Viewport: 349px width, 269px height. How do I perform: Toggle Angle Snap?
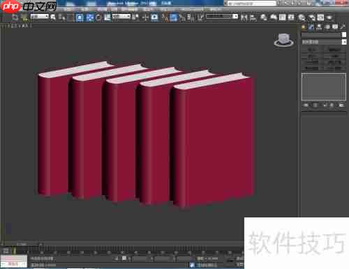tap(173, 17)
